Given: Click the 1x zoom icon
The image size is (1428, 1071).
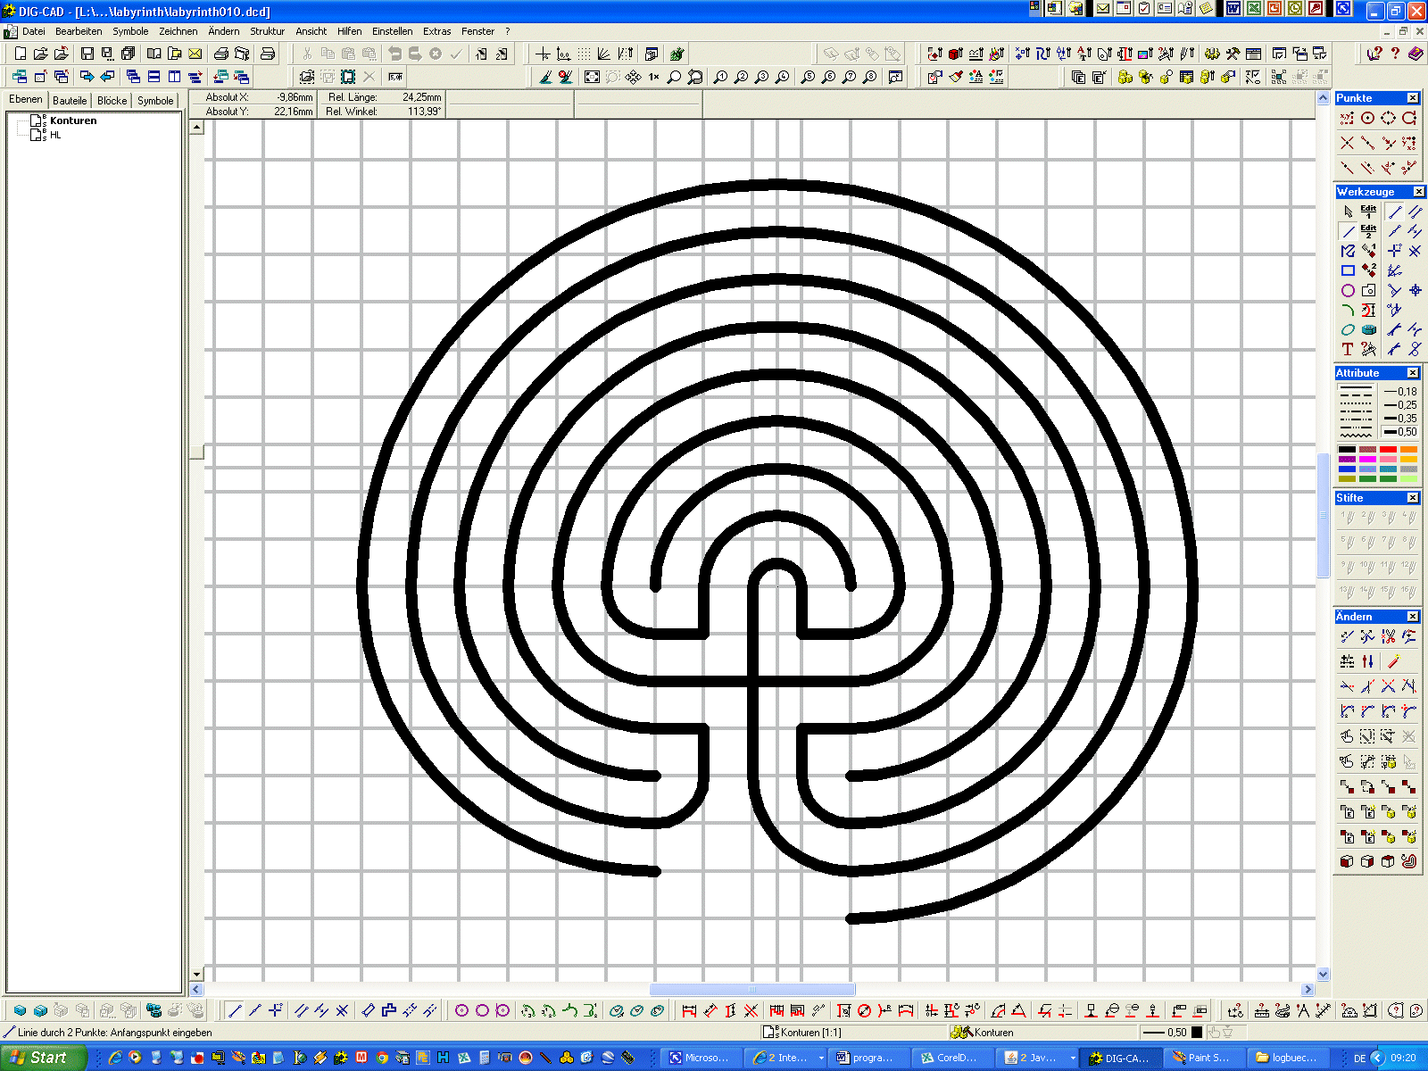Looking at the screenshot, I should click(653, 77).
